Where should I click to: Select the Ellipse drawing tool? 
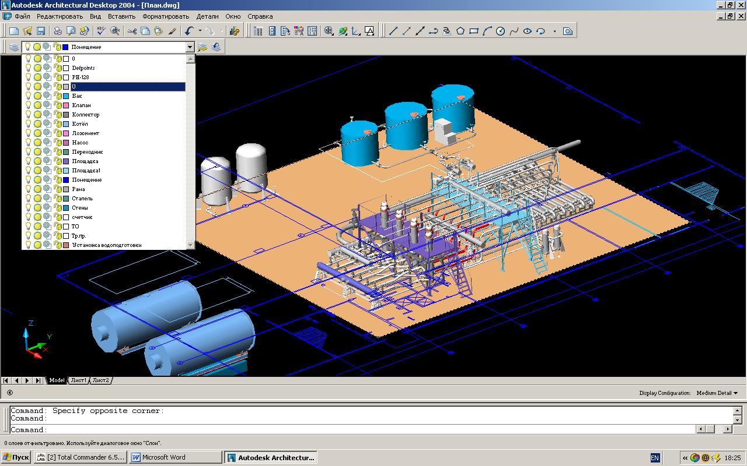(x=528, y=31)
